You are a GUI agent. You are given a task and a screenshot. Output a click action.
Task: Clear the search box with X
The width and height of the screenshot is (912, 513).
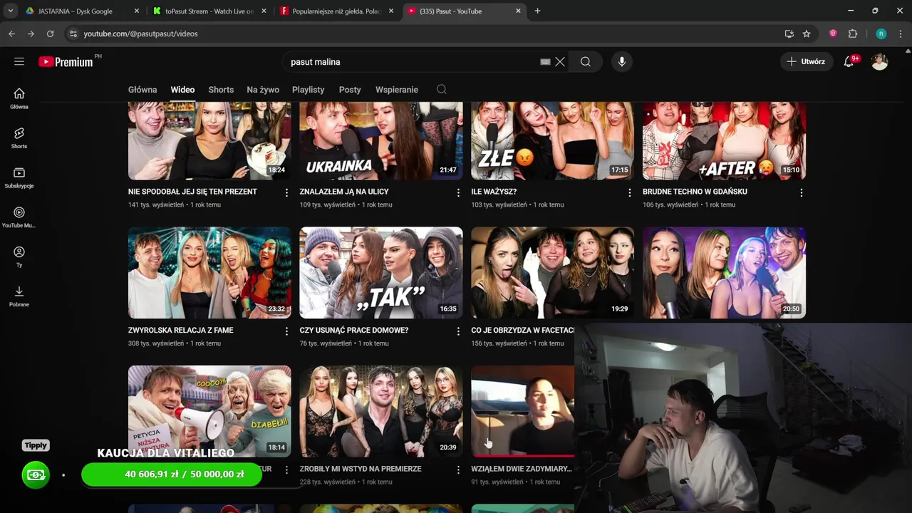560,62
